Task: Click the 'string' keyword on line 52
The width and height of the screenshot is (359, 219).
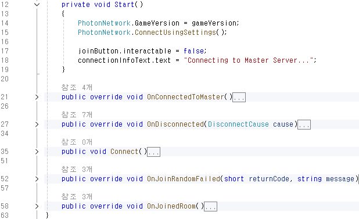Action: tap(310, 179)
